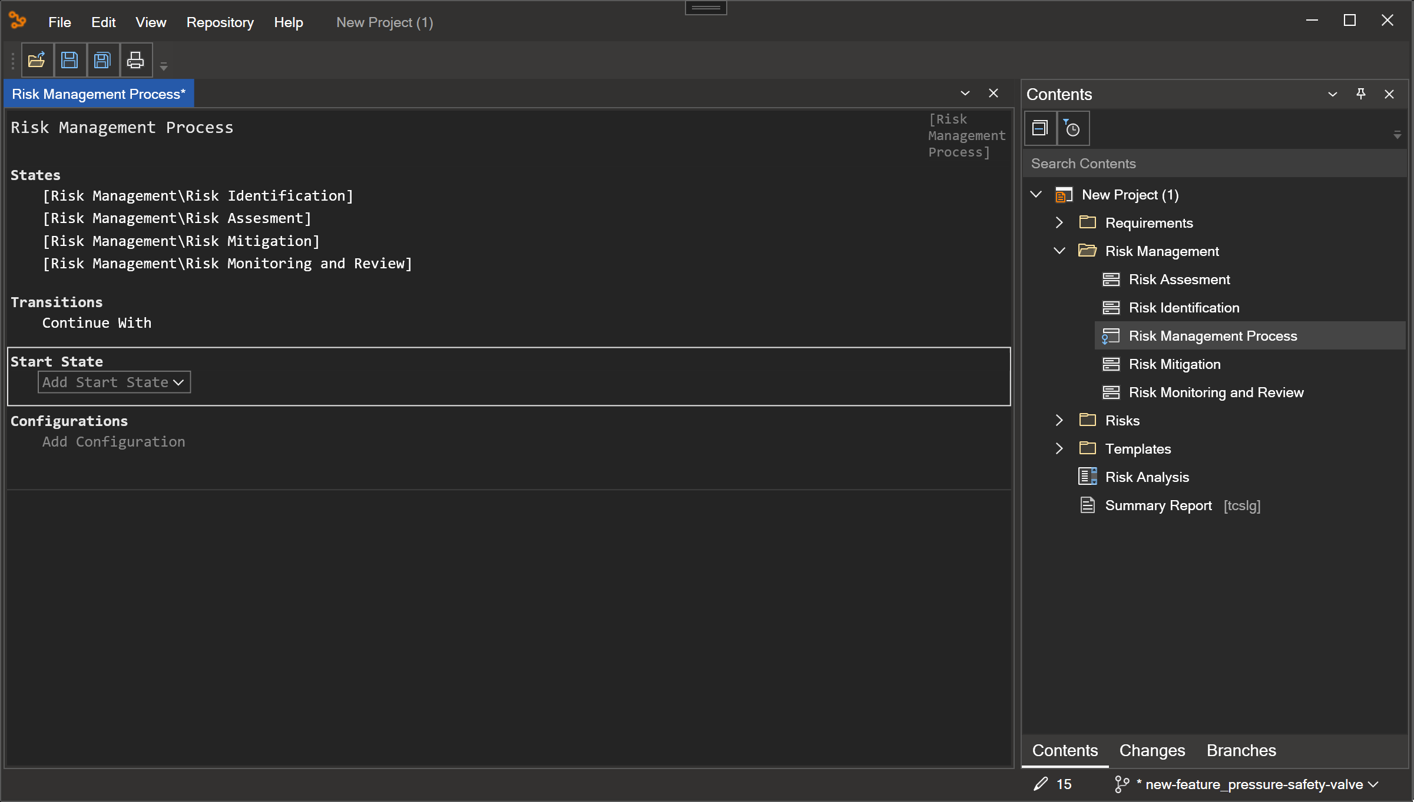The width and height of the screenshot is (1414, 802).
Task: Click the Save toolbar icon
Action: [70, 60]
